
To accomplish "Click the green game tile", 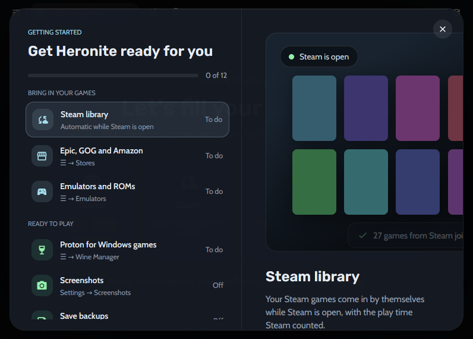I will [x=314, y=182].
